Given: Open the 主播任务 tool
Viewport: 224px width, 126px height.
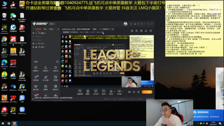Looking at the screenshot, I should (55, 69).
